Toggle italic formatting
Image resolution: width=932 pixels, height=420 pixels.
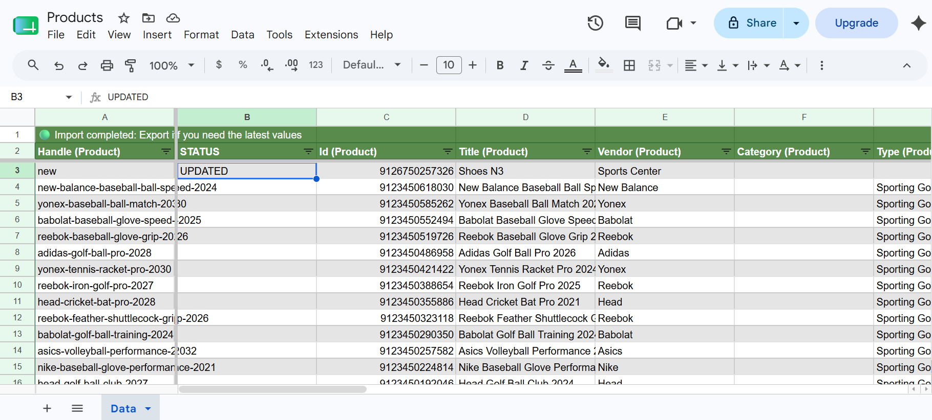pos(524,65)
